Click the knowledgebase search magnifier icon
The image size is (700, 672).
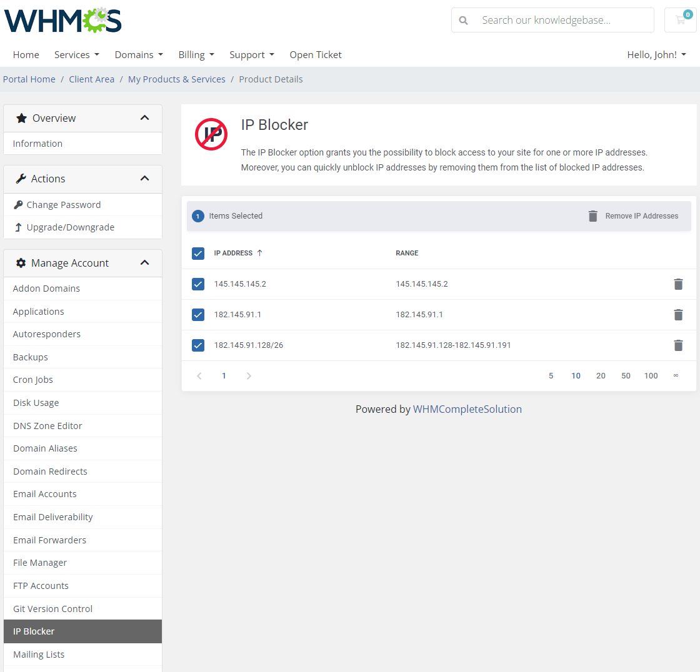pos(463,21)
